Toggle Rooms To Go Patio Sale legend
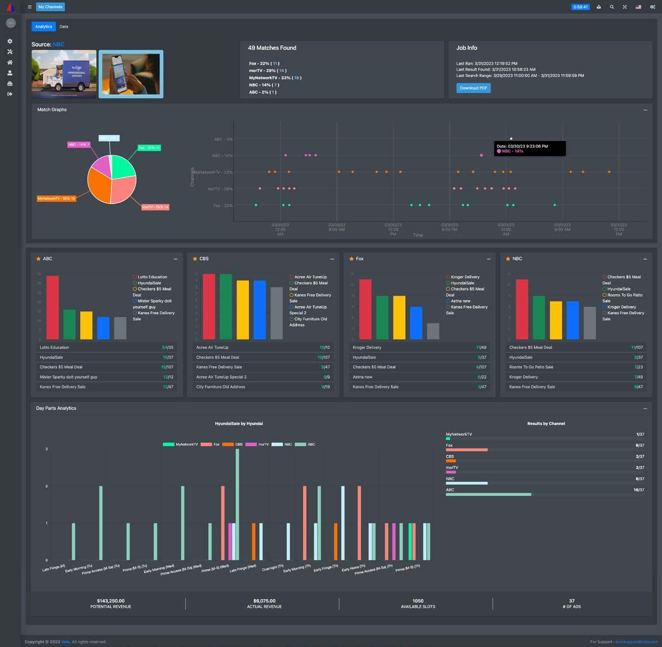Image resolution: width=662 pixels, height=647 pixels. (623, 298)
